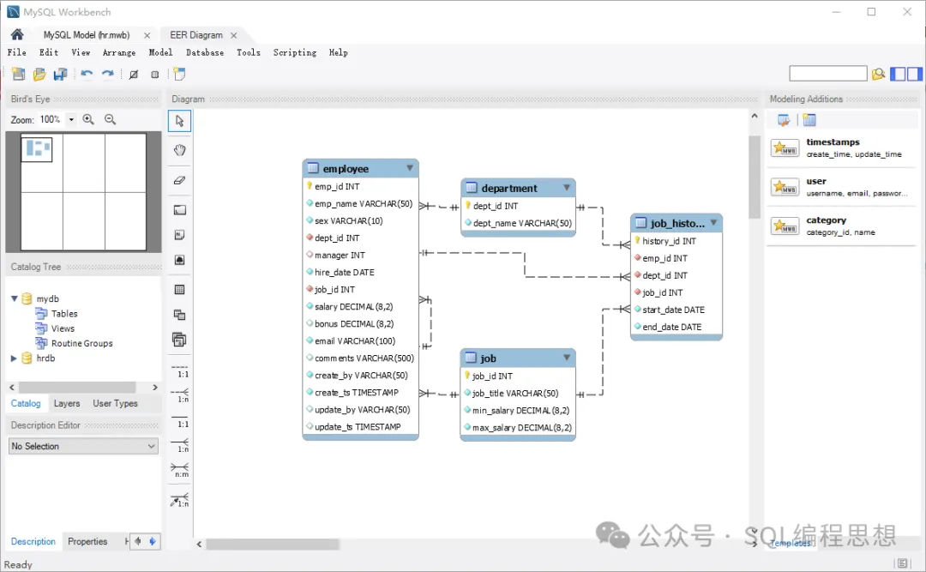
Task: Toggle the right sidebar panel visibility
Action: (913, 75)
